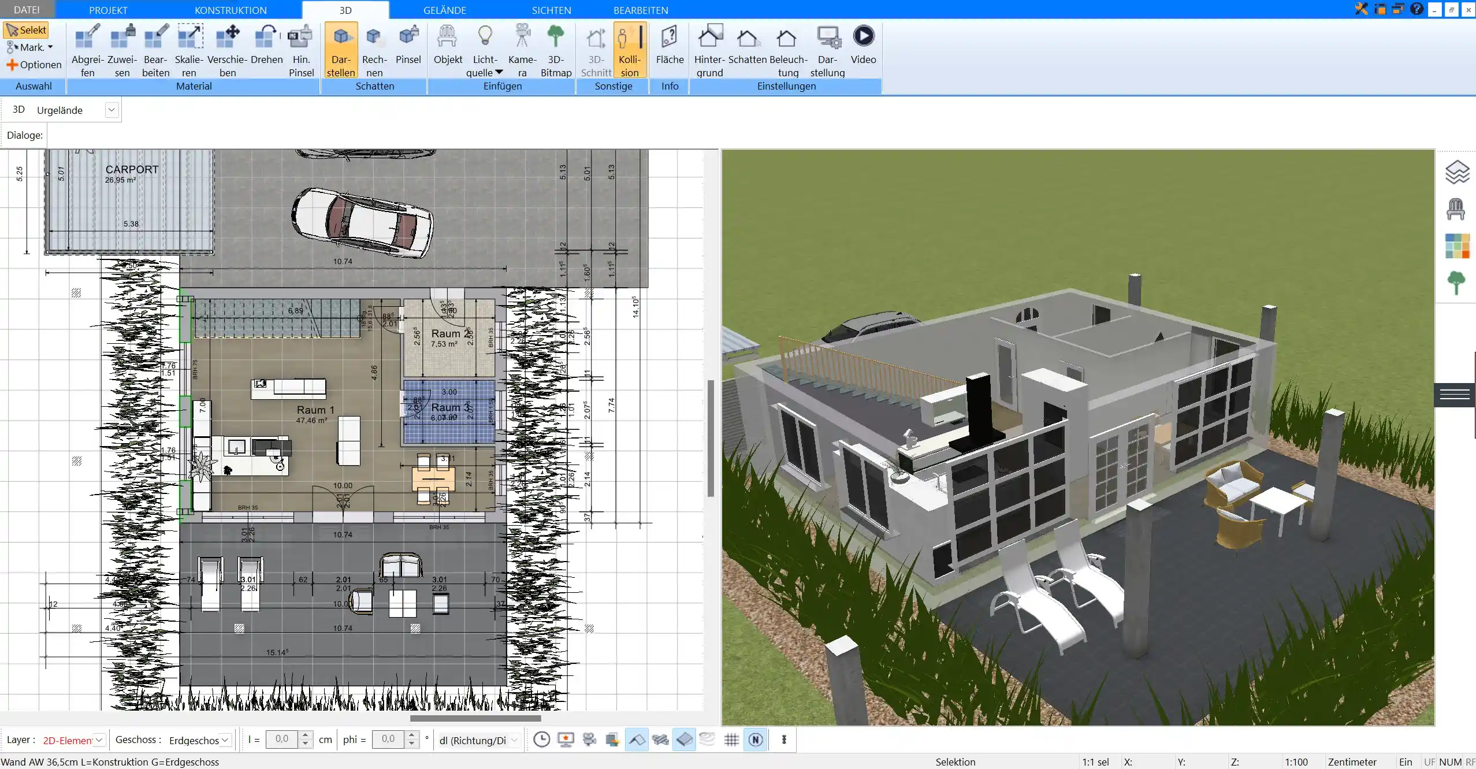Click the horizontal scrollbar under the 2D plan
This screenshot has height=769, width=1476.
click(x=475, y=718)
